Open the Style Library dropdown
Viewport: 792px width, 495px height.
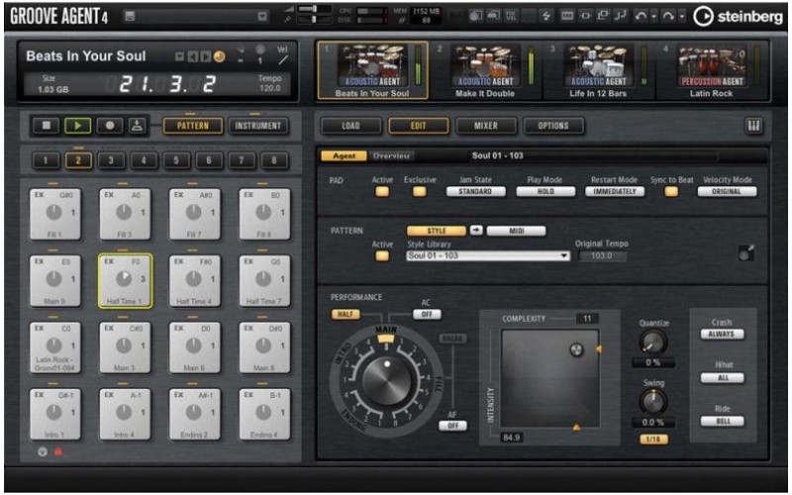coord(488,255)
